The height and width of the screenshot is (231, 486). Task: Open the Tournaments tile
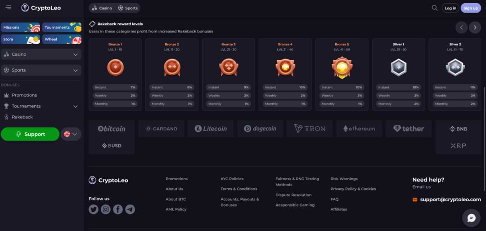point(62,27)
